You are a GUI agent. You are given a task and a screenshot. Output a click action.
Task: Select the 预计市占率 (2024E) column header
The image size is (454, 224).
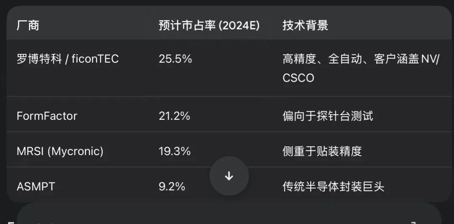click(209, 26)
